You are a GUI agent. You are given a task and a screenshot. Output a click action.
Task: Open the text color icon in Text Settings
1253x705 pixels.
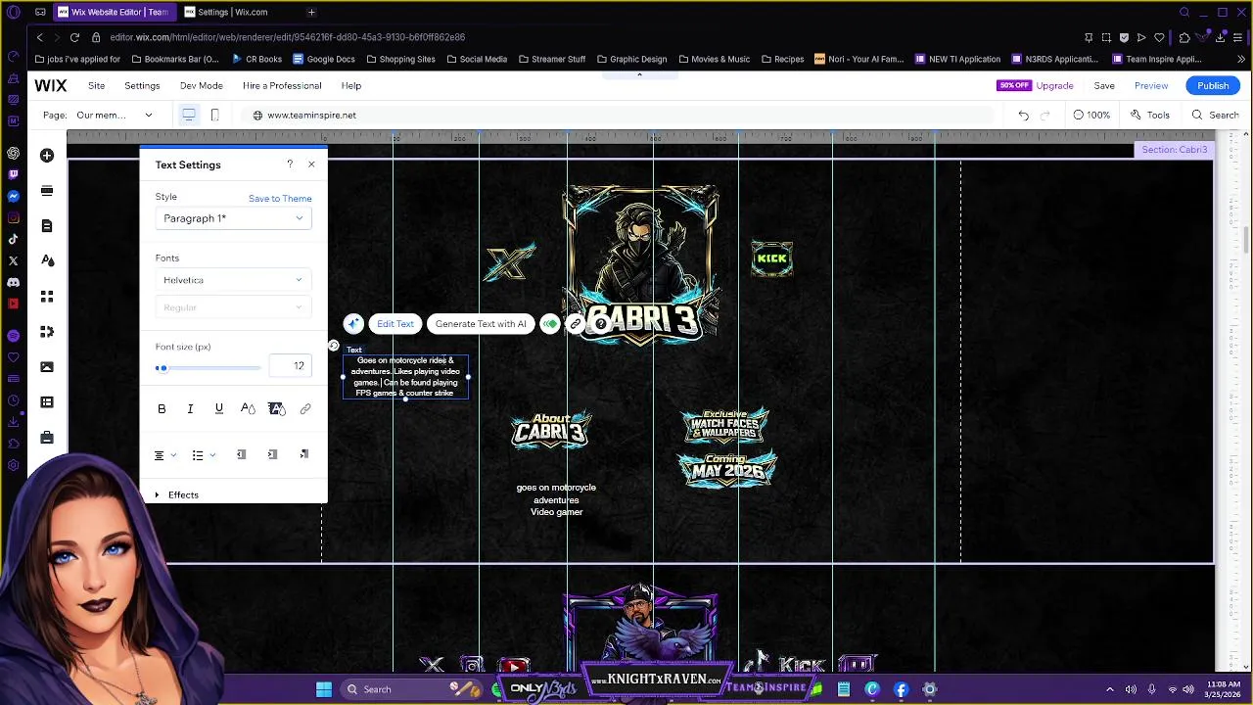tap(248, 409)
